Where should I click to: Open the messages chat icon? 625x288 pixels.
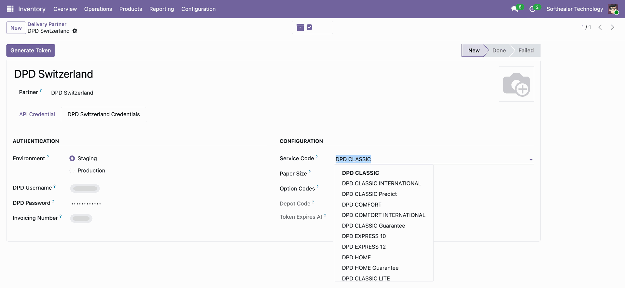pyautogui.click(x=515, y=9)
